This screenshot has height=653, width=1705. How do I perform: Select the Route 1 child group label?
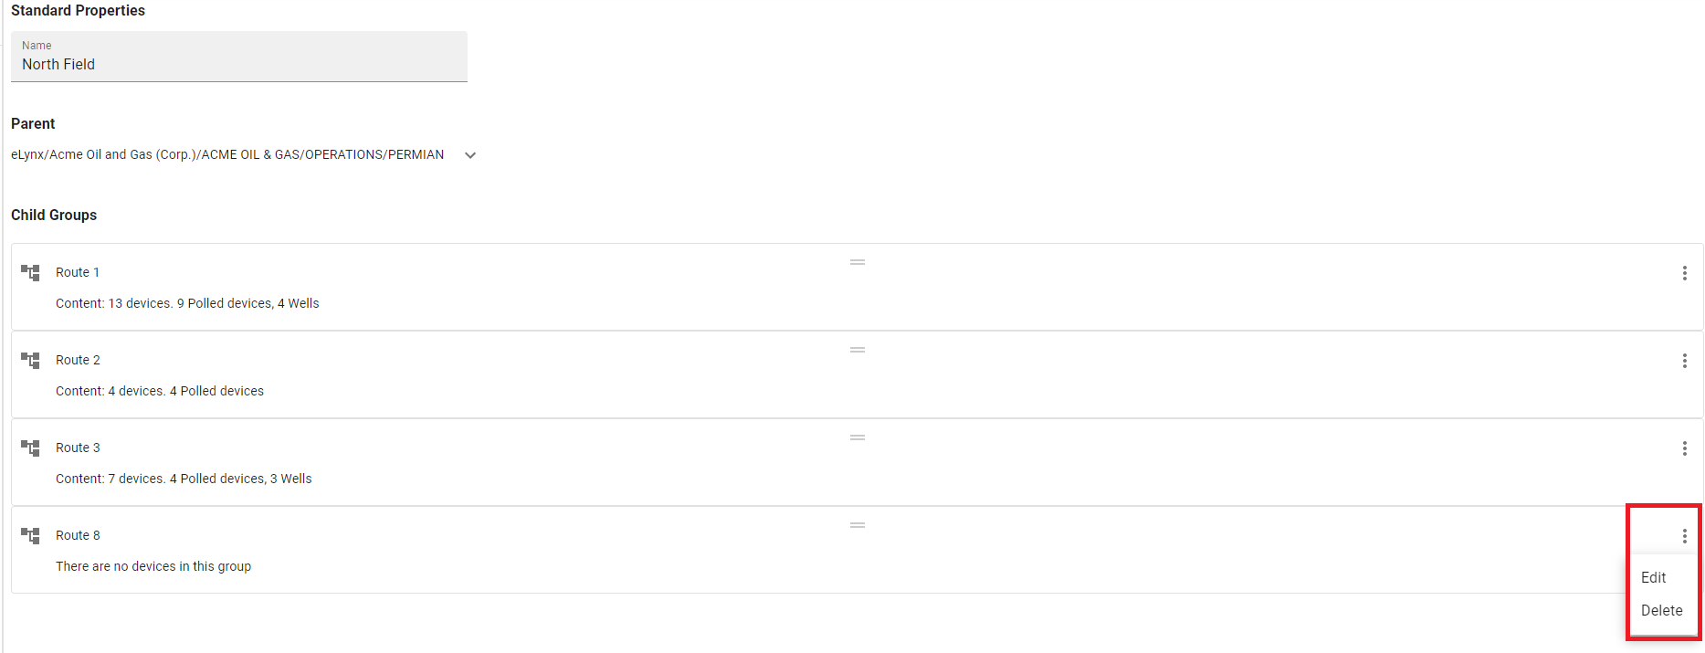pyautogui.click(x=78, y=272)
